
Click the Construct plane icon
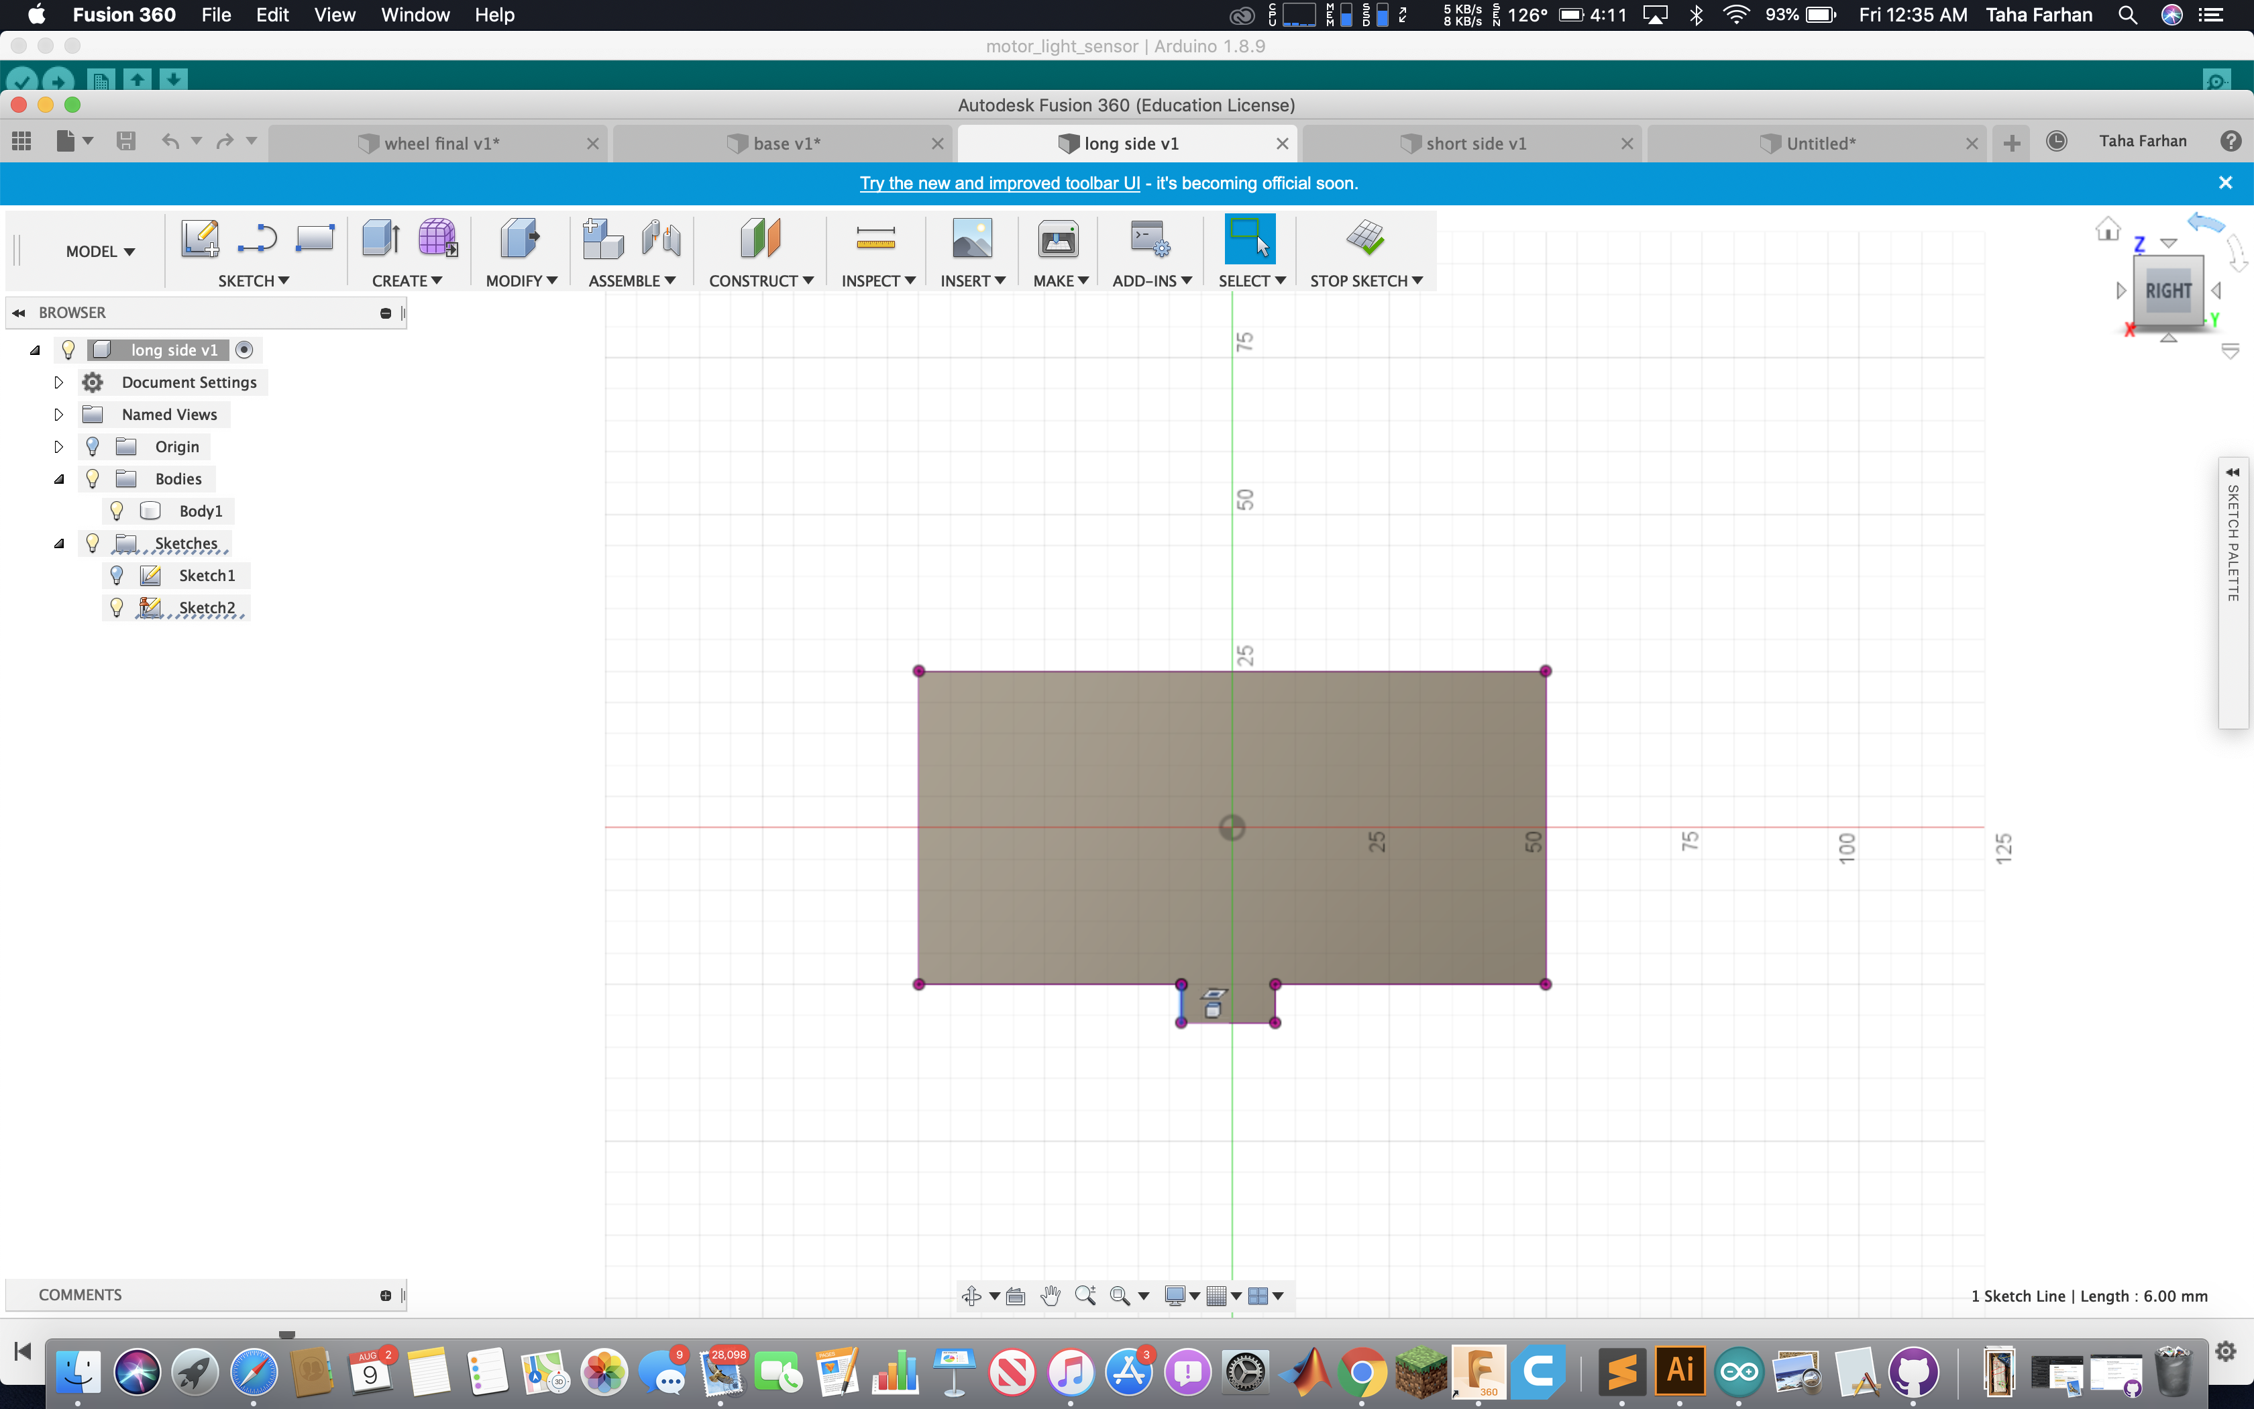coord(760,239)
